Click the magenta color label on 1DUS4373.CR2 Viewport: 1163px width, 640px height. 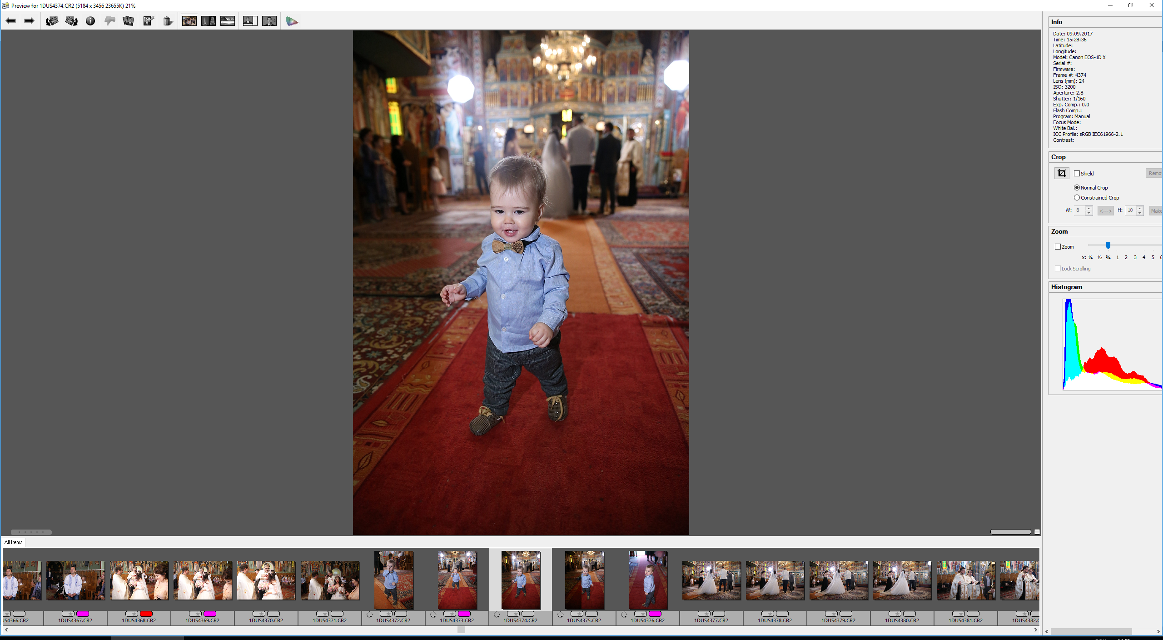464,614
